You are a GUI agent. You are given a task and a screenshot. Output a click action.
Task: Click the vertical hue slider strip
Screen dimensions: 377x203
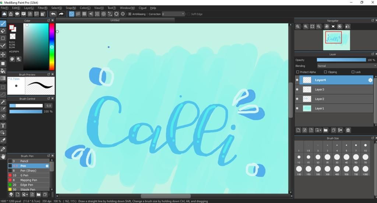click(x=52, y=47)
